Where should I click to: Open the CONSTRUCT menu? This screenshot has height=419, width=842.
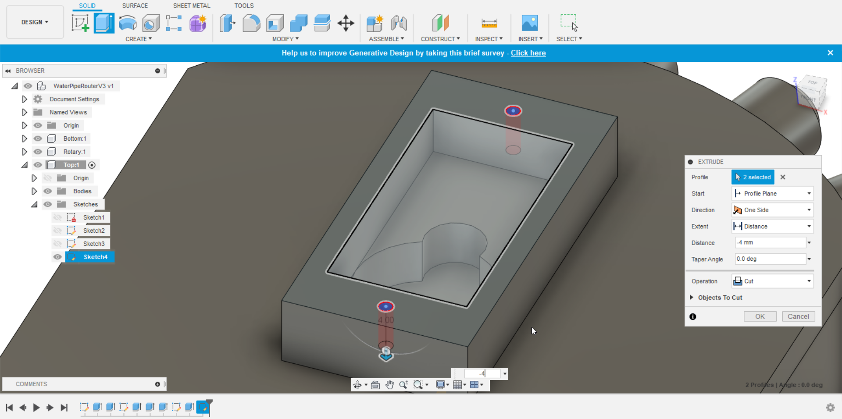point(440,39)
